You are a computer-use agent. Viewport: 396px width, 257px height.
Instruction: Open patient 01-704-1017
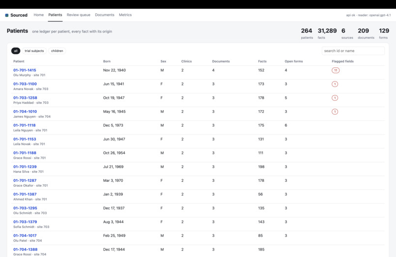tap(25, 235)
